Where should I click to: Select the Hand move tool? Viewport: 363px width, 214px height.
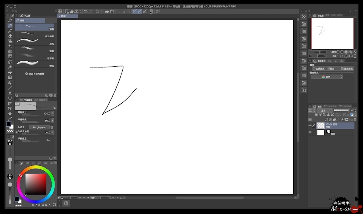[10, 114]
